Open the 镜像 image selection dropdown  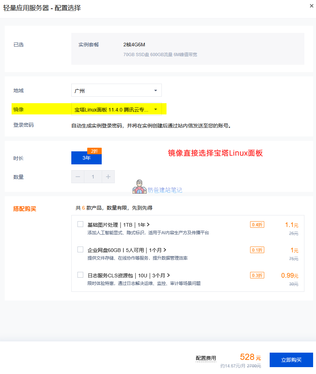[116, 109]
